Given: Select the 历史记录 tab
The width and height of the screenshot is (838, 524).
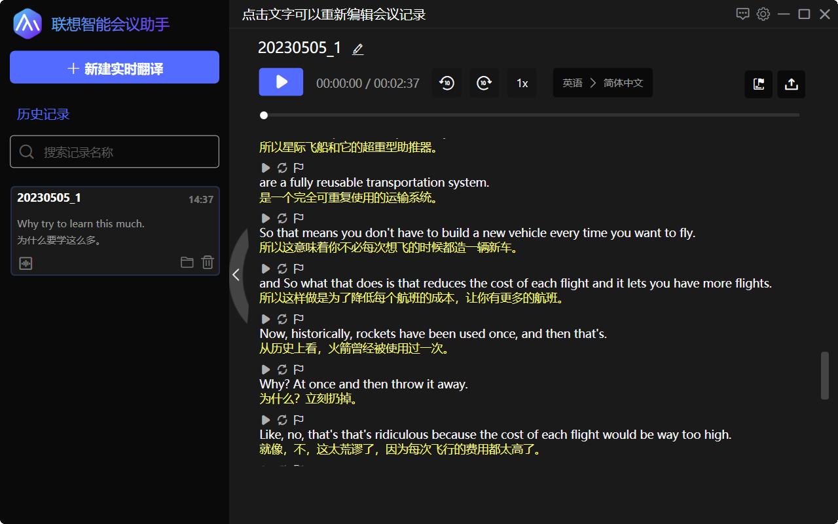Looking at the screenshot, I should (x=43, y=115).
